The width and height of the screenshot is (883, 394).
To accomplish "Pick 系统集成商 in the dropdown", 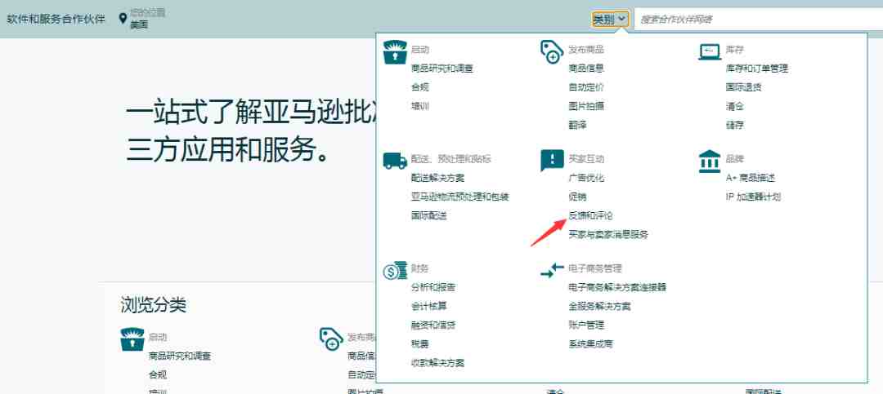I will click(x=591, y=344).
